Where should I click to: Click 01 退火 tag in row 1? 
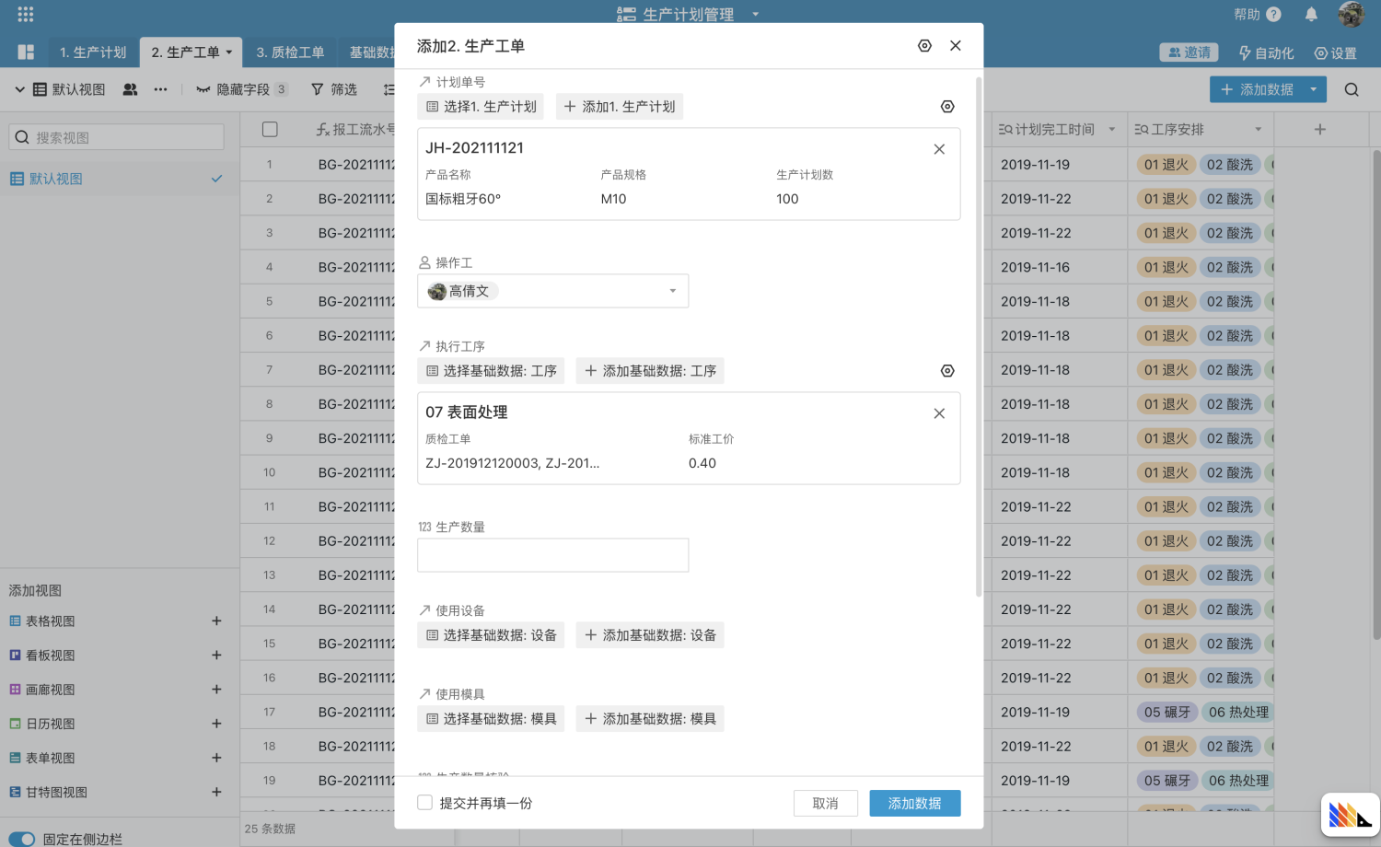[1166, 165]
